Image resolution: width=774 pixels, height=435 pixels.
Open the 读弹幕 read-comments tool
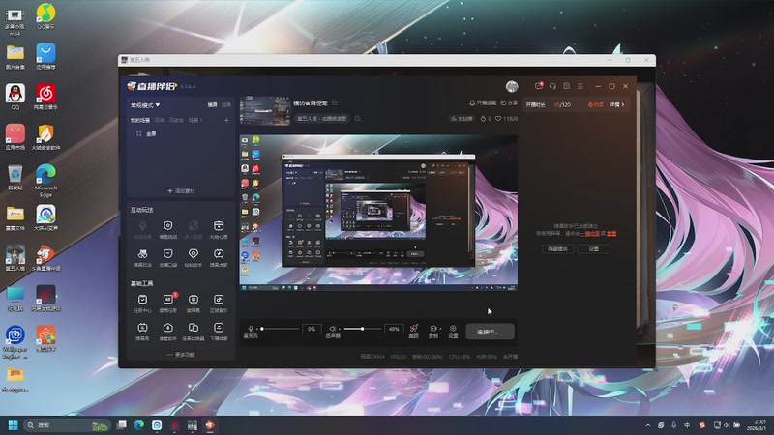pos(193,304)
